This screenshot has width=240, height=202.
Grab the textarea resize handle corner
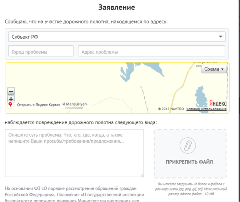coord(142,175)
